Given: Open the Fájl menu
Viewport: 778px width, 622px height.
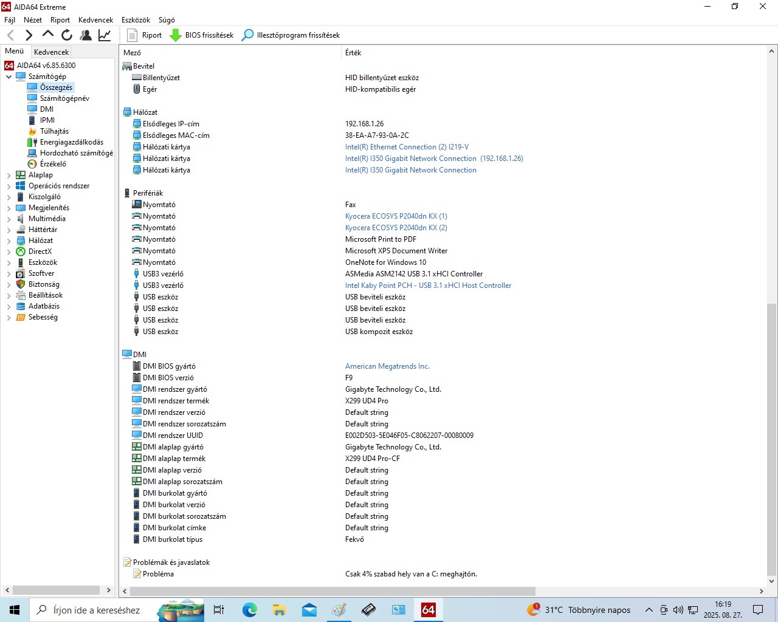Looking at the screenshot, I should (x=10, y=20).
